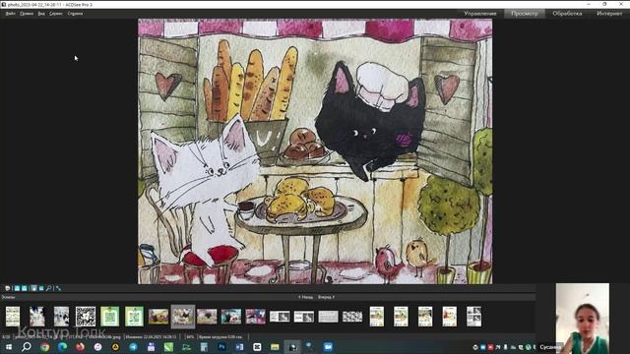Click the Изменен date entry in status bar
The image size is (630, 354).
[x=151, y=337]
